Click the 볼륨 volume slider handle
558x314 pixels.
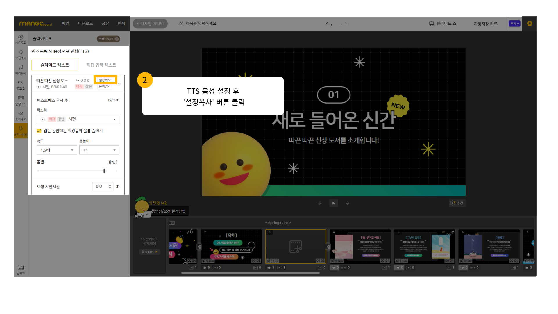click(x=104, y=171)
